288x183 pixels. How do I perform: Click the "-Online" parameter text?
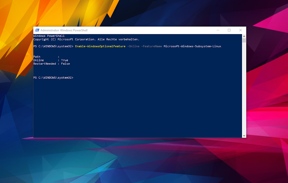click(x=133, y=46)
